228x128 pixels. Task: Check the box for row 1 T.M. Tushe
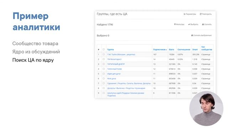click(x=104, y=54)
